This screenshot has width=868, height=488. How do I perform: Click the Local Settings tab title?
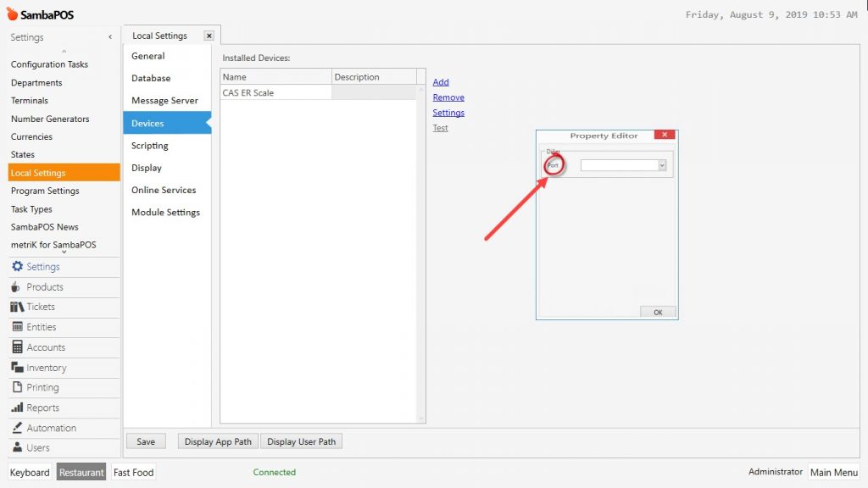pos(159,36)
